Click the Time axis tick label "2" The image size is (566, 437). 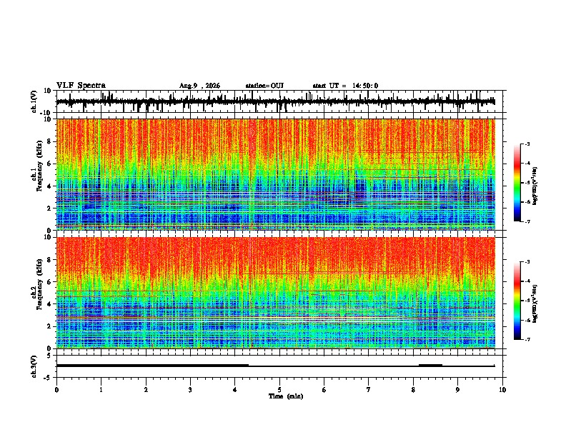(x=146, y=390)
